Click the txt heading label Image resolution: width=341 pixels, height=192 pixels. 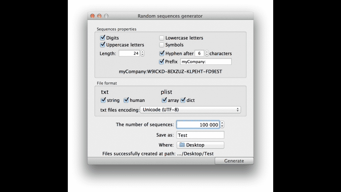105,92
